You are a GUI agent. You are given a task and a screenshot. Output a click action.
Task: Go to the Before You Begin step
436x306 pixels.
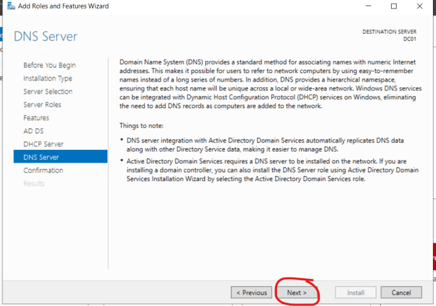(x=49, y=65)
